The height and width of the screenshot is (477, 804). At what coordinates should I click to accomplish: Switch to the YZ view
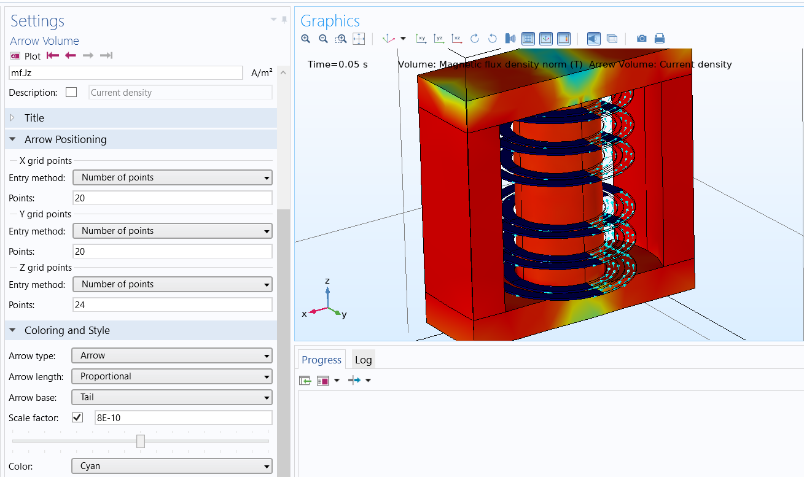(x=439, y=39)
